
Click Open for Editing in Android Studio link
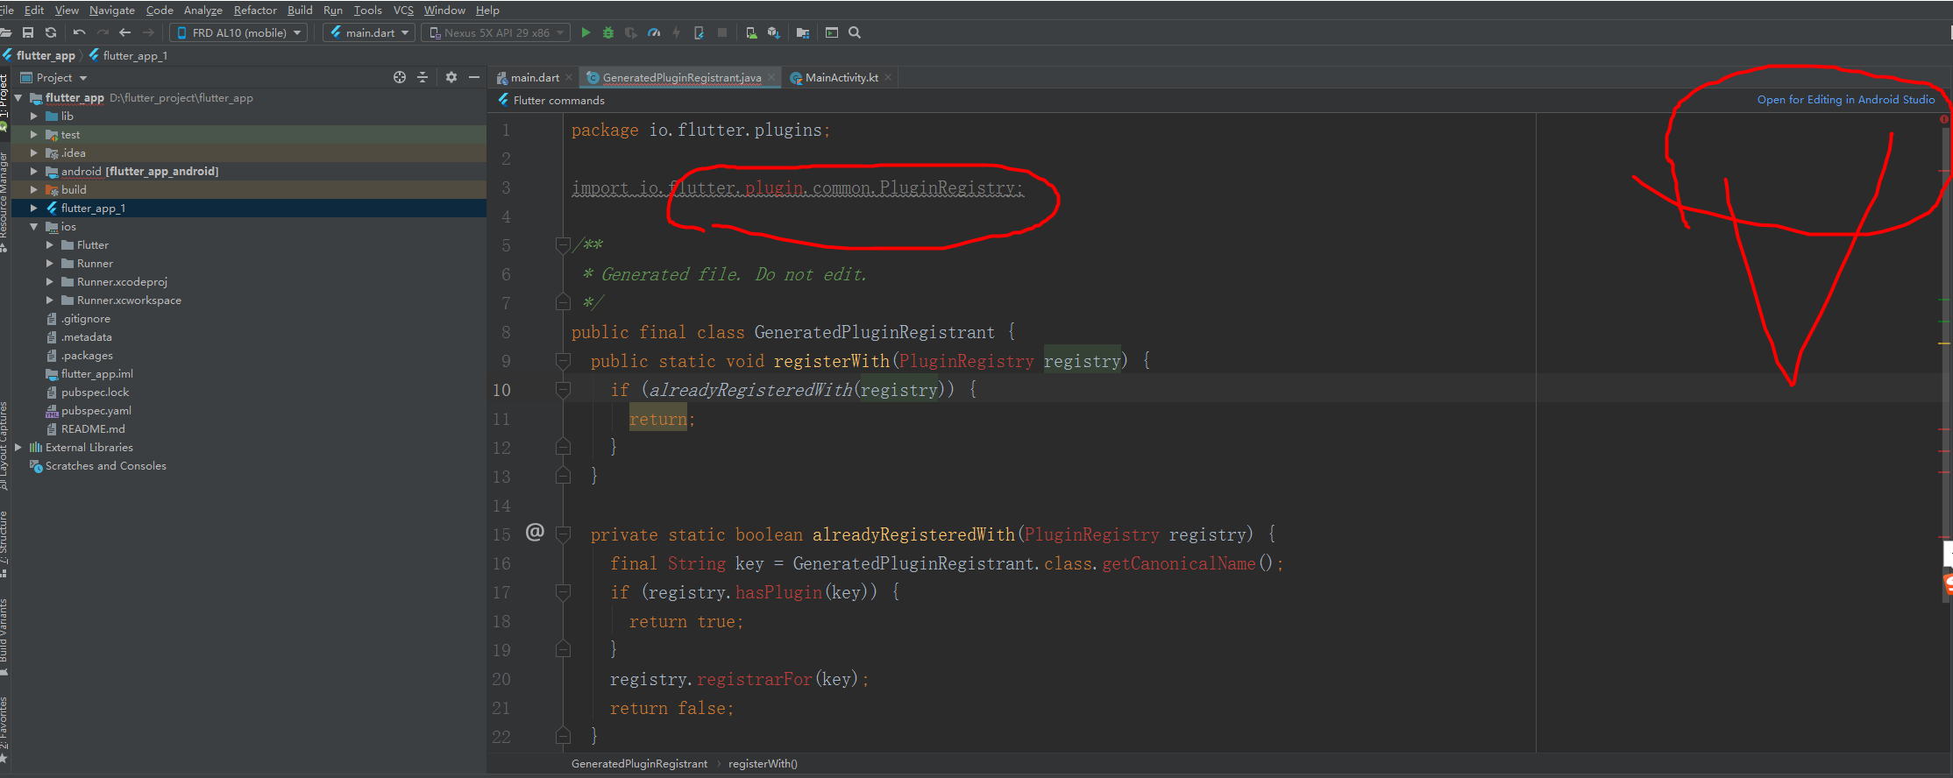pyautogui.click(x=1845, y=99)
